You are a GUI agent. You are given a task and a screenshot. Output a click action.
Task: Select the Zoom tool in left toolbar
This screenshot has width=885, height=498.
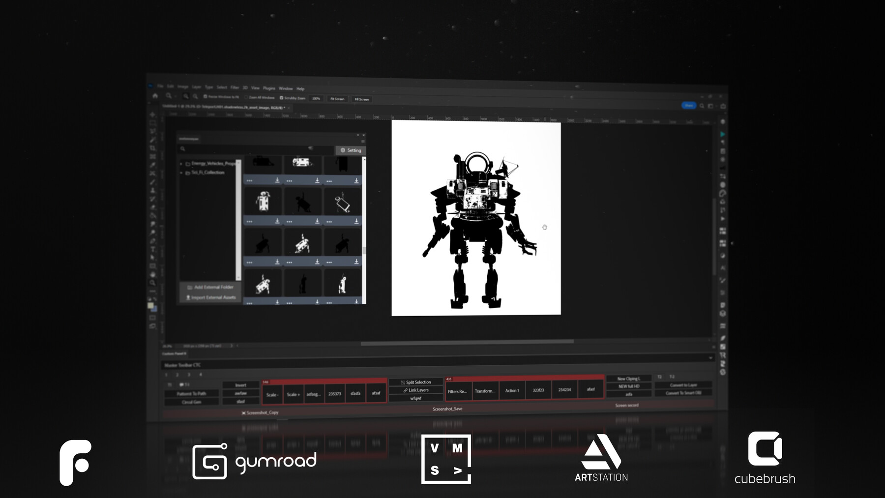click(152, 283)
